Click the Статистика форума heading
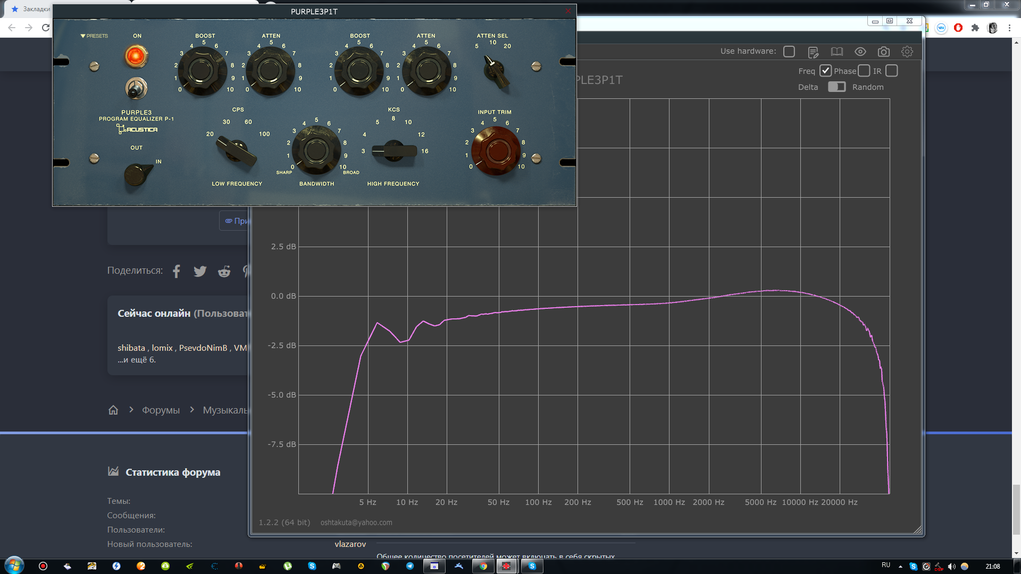Screen dimensions: 1021x574 click(x=173, y=472)
